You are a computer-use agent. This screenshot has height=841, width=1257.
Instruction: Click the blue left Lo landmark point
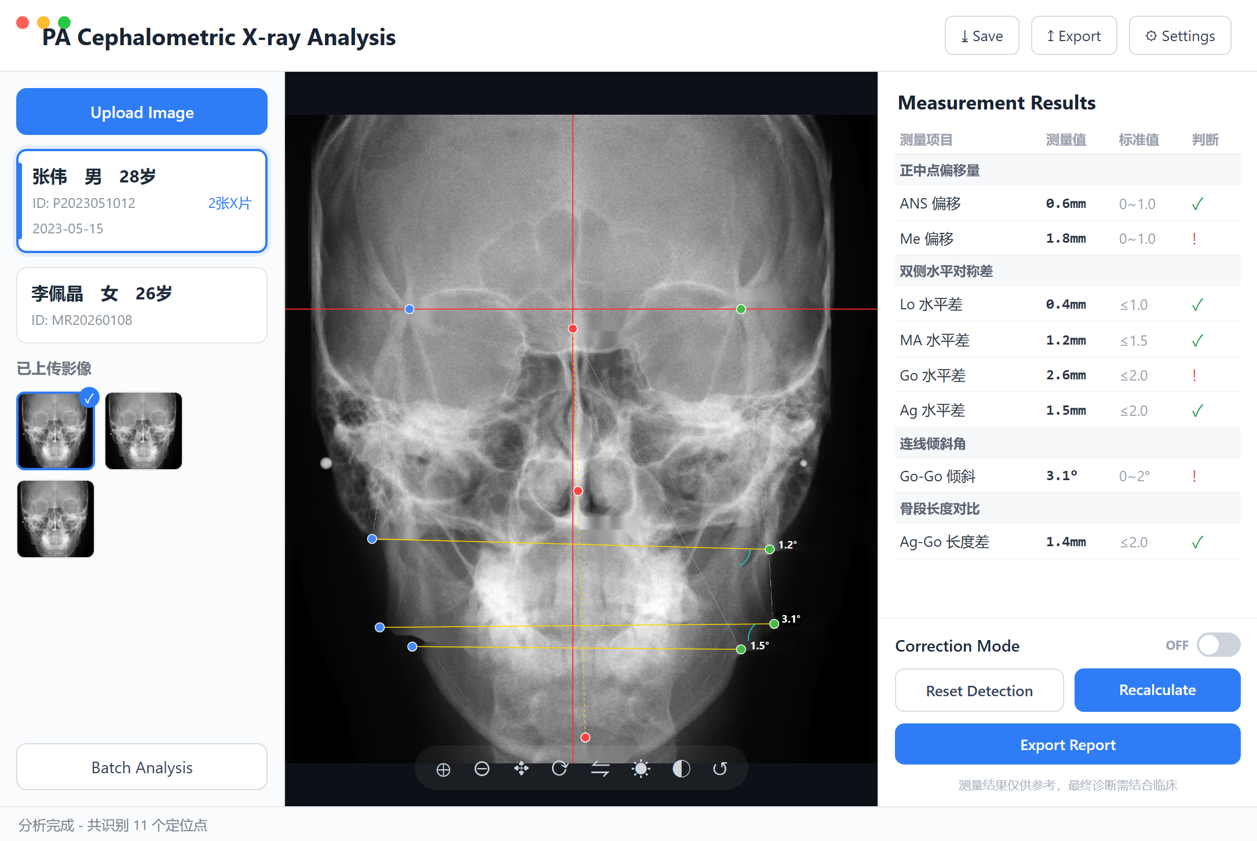[410, 309]
